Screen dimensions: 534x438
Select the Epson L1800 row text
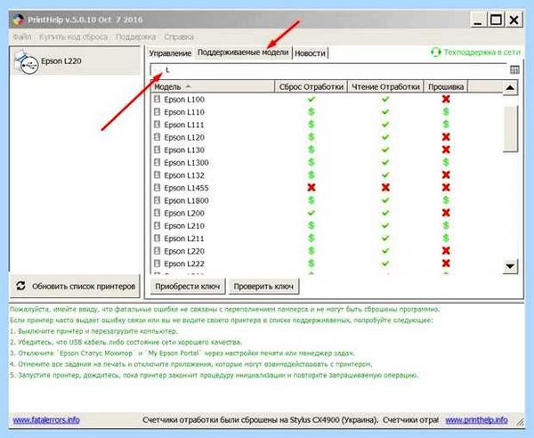[186, 200]
